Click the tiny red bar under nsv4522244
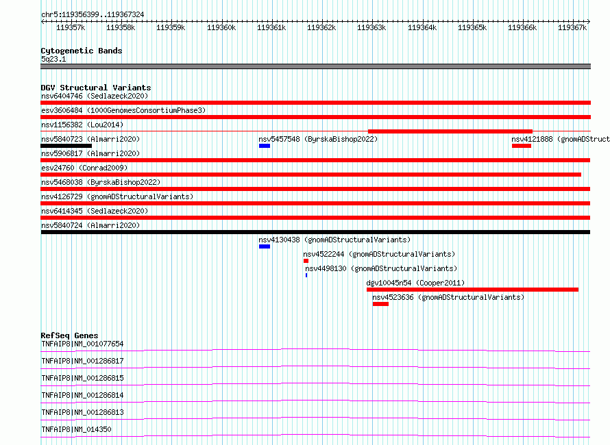This screenshot has height=445, width=610. [306, 261]
